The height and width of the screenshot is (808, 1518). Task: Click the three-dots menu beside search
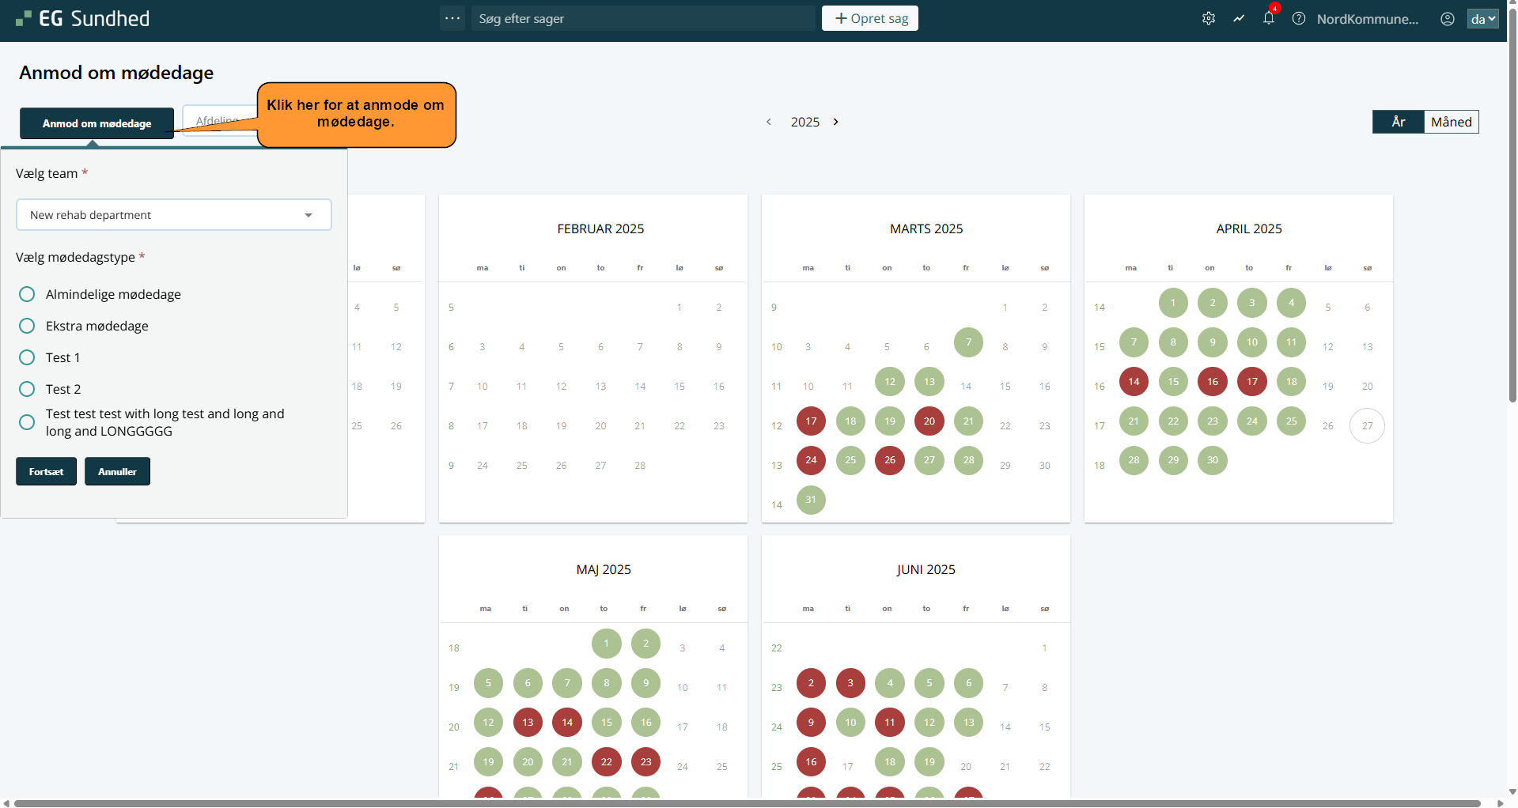452,18
